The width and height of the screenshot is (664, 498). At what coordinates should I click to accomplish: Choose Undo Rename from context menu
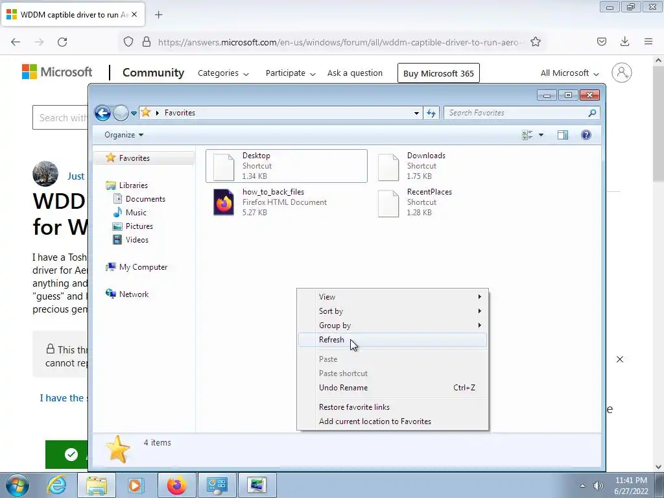coord(392,388)
